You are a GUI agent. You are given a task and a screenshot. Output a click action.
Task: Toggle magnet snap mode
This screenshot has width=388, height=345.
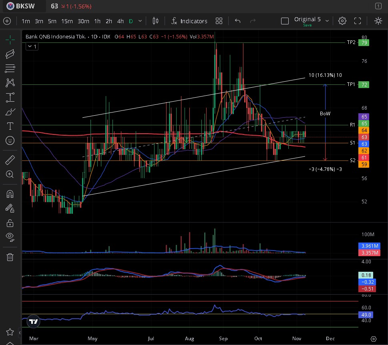[10, 194]
